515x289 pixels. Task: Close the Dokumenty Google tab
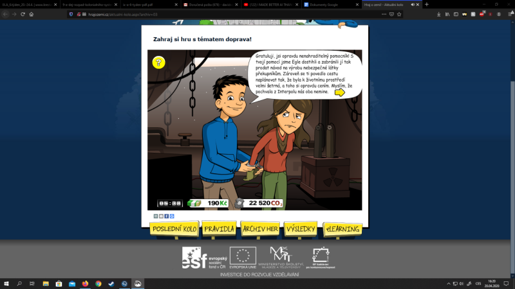point(357,4)
